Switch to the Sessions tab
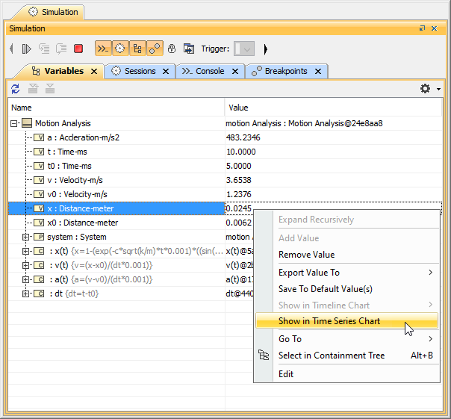This screenshot has height=419, width=451. point(140,71)
